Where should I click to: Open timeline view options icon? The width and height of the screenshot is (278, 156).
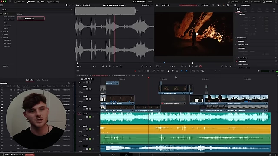tap(78, 71)
